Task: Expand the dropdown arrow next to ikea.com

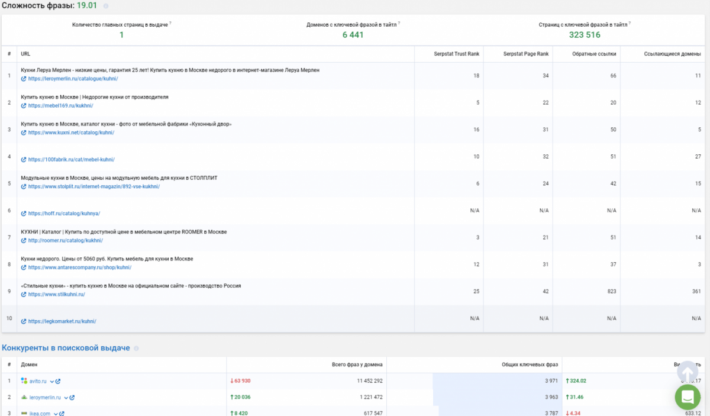Action: [55, 414]
